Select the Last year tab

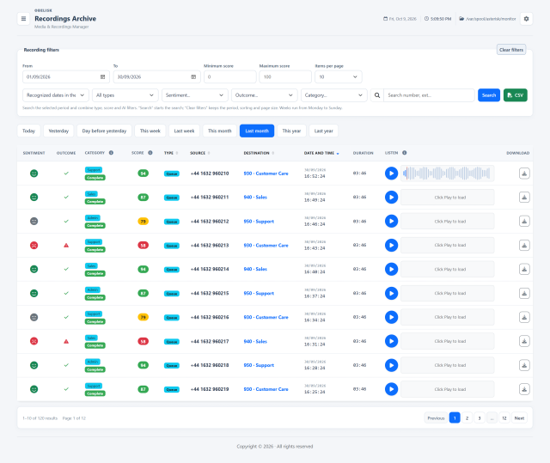click(x=323, y=131)
